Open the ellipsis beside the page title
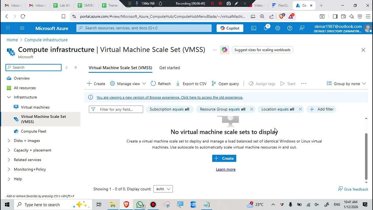Image resolution: width=373 pixels, height=210 pixels. (215, 50)
